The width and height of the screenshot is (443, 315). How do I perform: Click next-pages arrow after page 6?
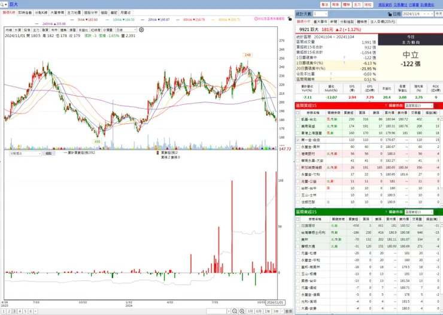tap(35, 311)
